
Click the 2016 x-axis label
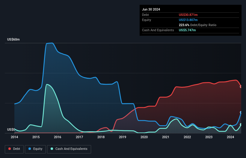(x=58, y=137)
